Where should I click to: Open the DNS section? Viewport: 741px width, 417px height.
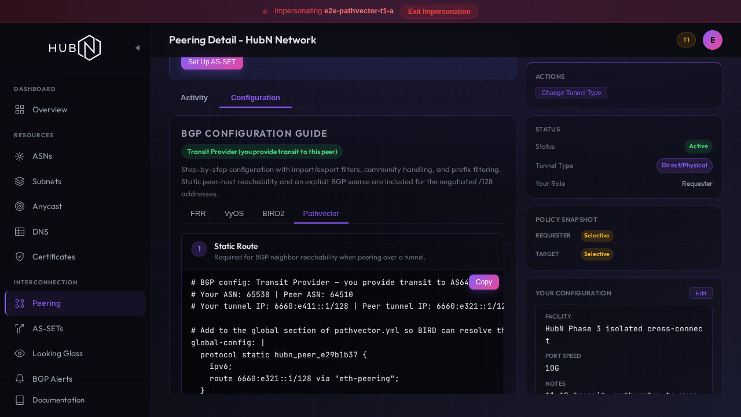click(75, 232)
